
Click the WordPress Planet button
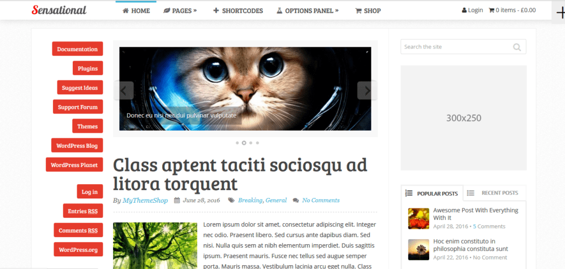(x=74, y=165)
